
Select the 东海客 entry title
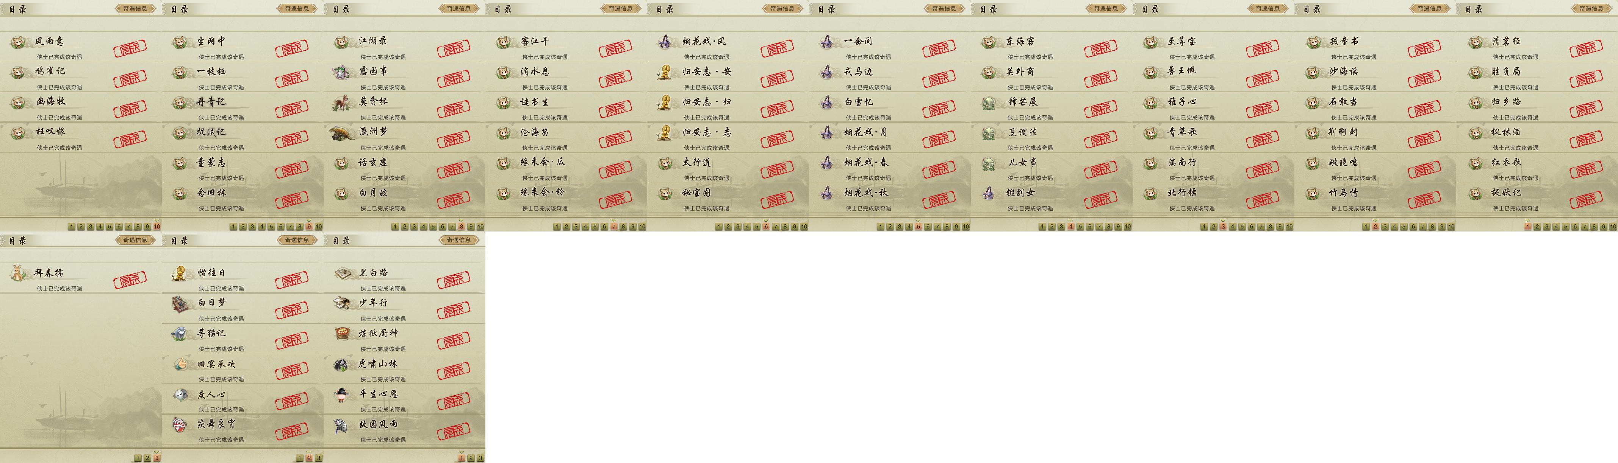pyautogui.click(x=1020, y=41)
